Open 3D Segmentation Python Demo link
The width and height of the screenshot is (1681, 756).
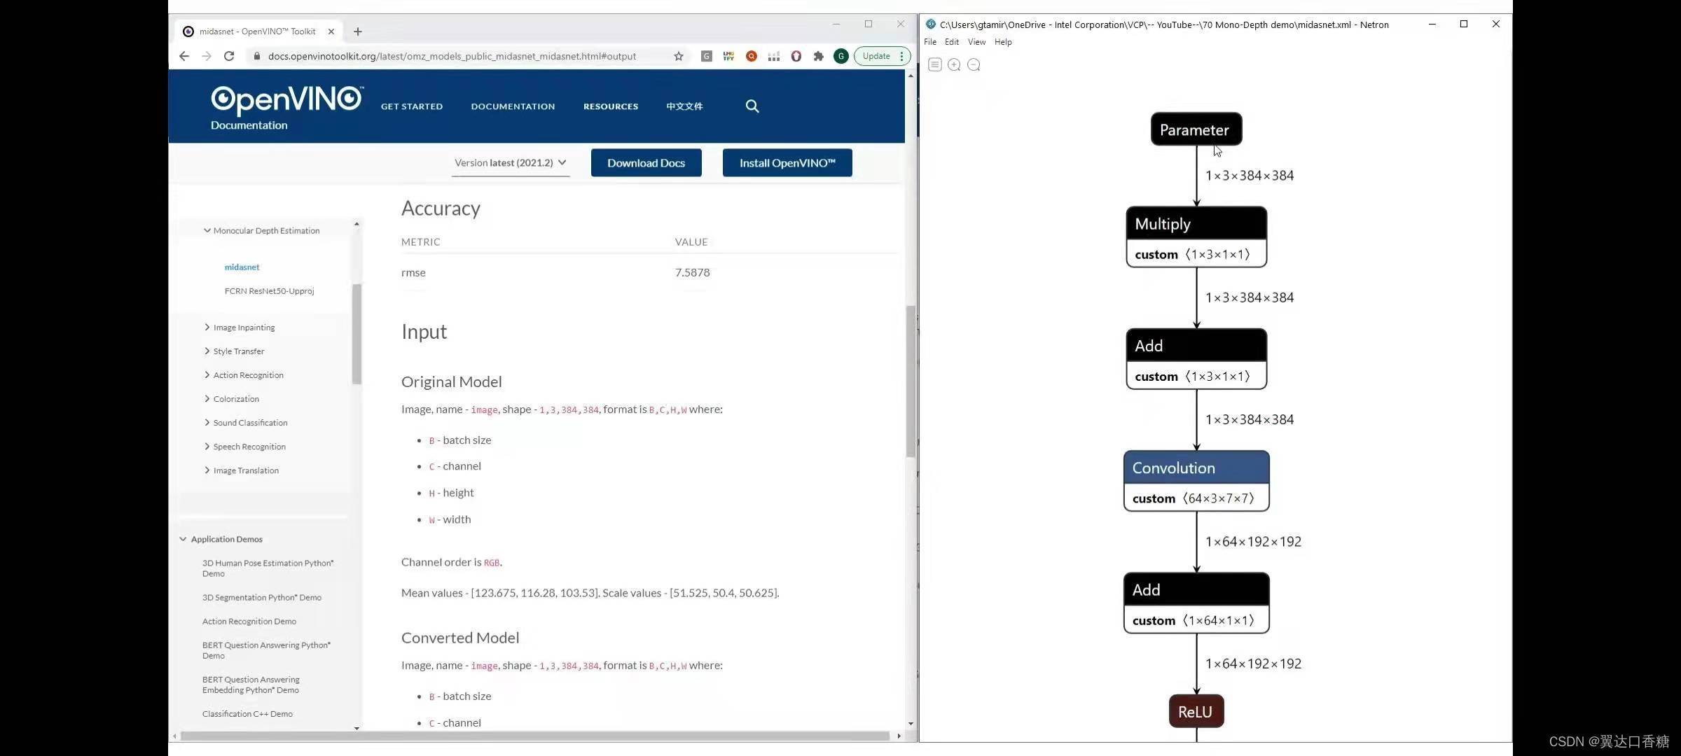[x=262, y=597]
